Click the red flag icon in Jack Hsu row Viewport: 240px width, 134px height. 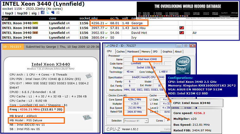point(182,28)
